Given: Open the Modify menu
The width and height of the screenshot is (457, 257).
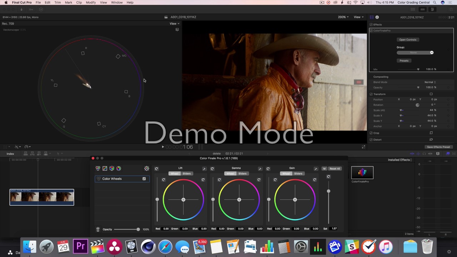Looking at the screenshot, I should coord(91,2).
